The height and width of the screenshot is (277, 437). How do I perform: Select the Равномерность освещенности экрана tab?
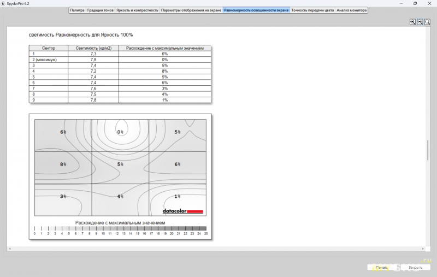pyautogui.click(x=256, y=10)
